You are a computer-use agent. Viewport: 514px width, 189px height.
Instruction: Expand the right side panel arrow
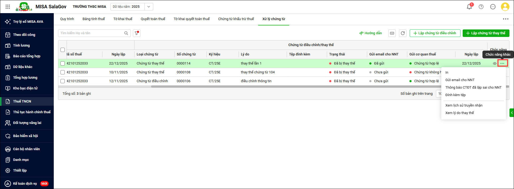pos(512,113)
